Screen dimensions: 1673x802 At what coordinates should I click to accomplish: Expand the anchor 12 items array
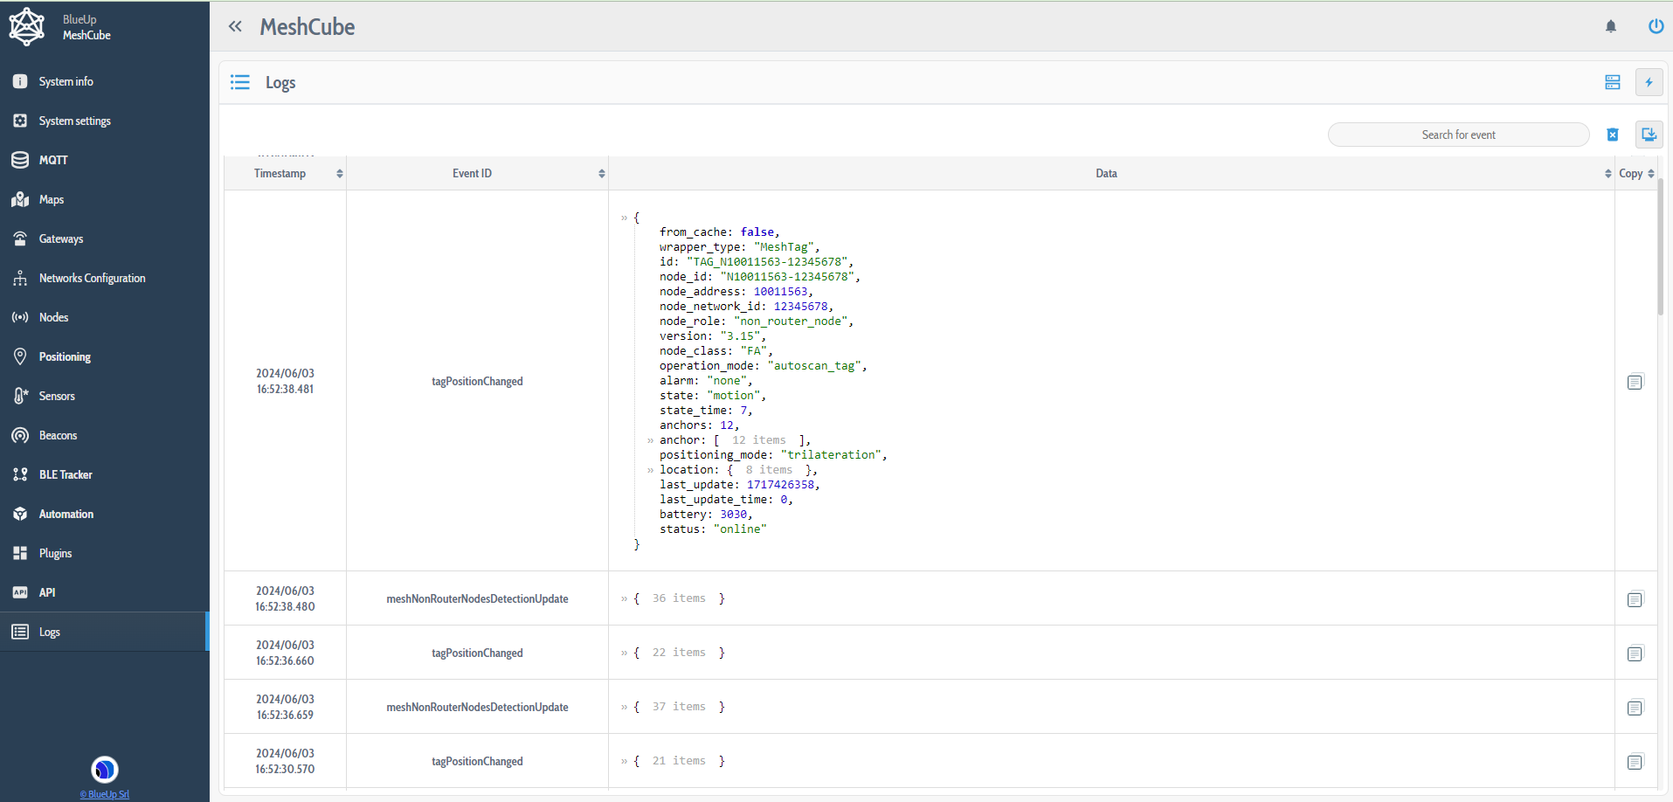pos(650,440)
